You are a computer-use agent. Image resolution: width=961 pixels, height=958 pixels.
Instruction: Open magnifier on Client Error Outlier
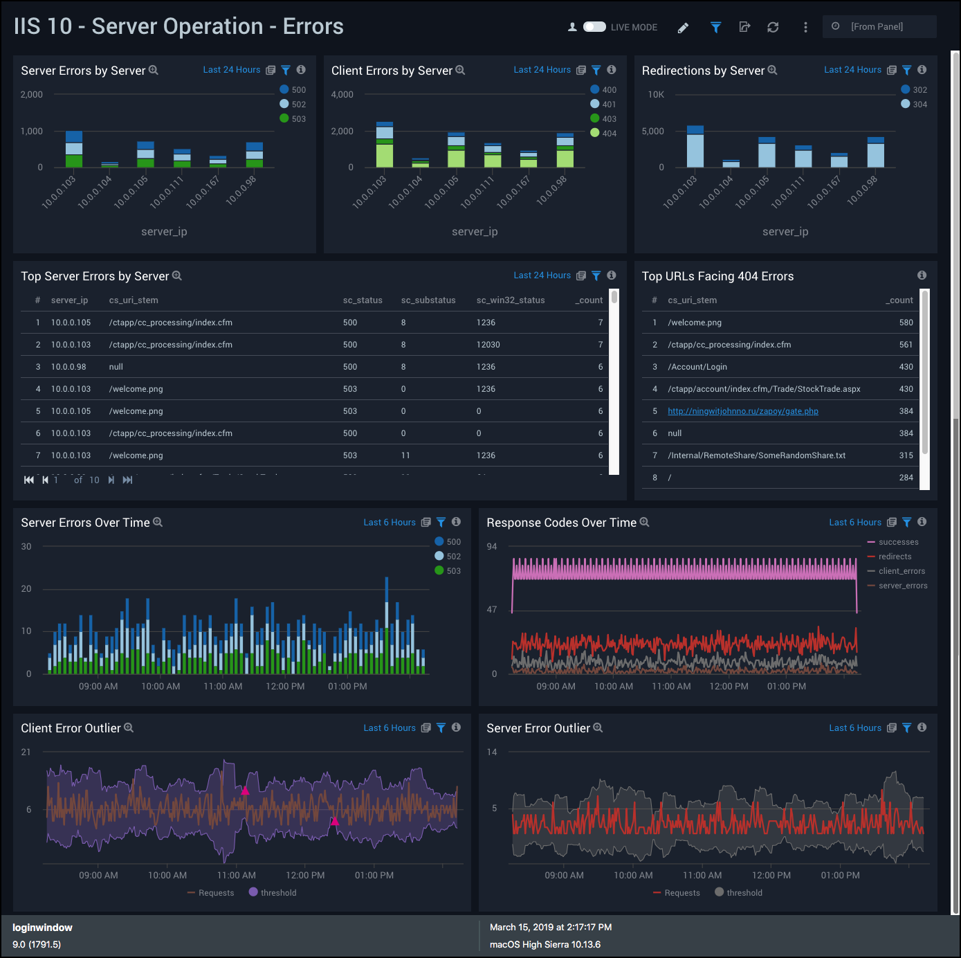(129, 728)
